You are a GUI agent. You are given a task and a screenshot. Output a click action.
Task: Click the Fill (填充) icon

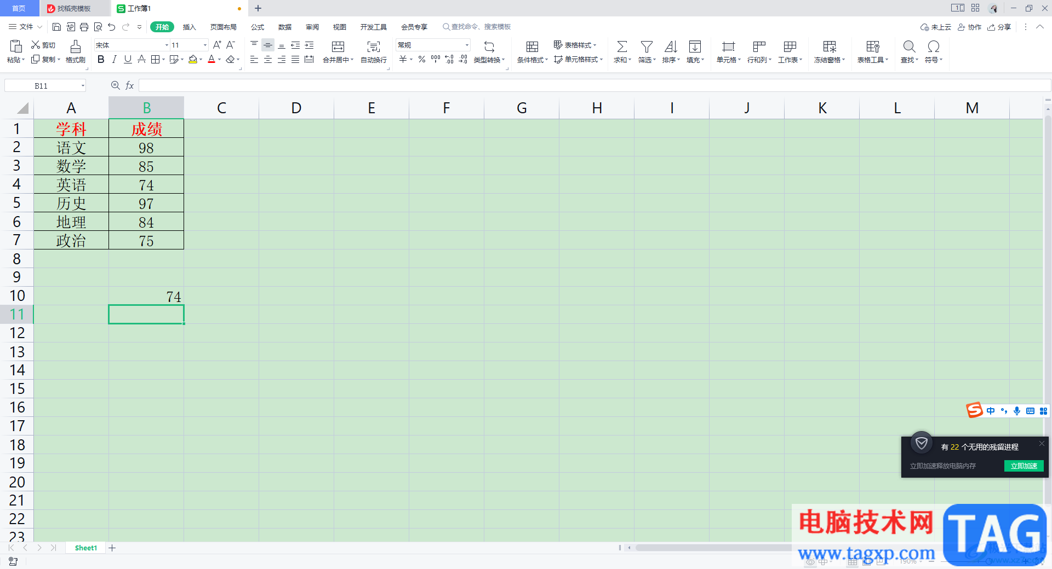pyautogui.click(x=695, y=46)
